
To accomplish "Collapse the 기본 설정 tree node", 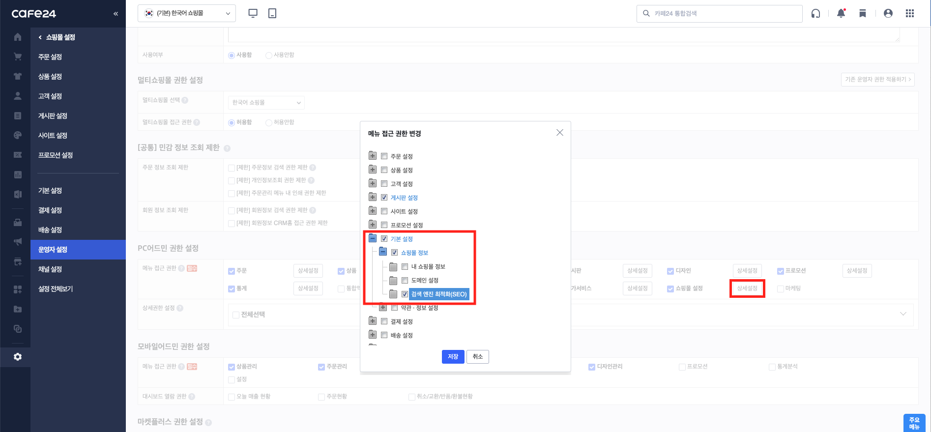I will click(373, 238).
